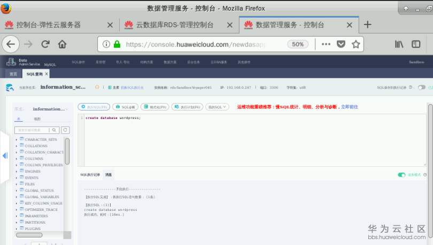Open the 导入·导出 menu in navbar
Image resolution: width=433 pixels, height=245 pixels.
(x=122, y=62)
